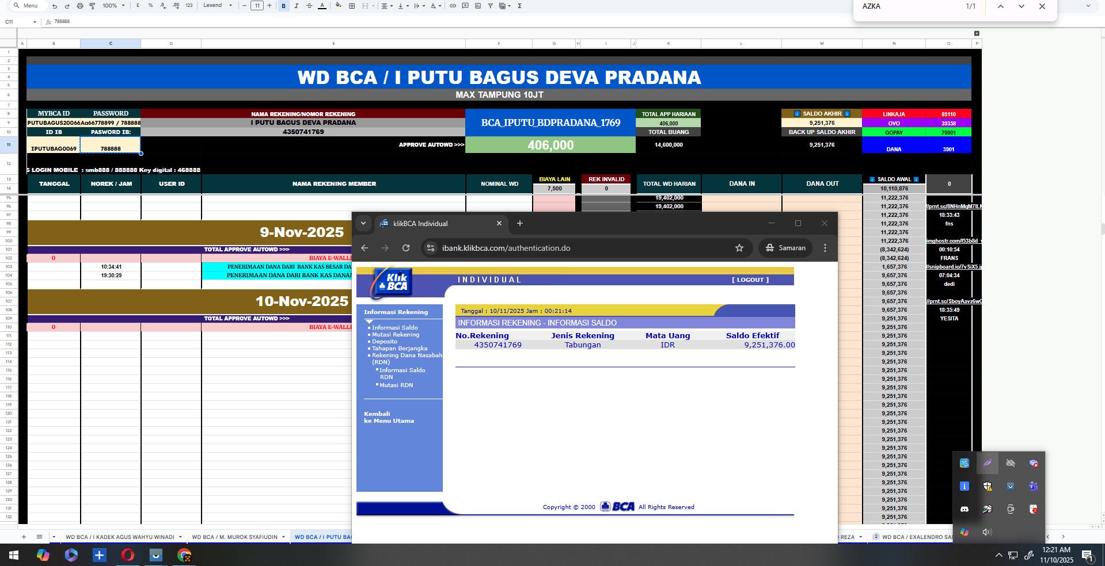
Task: Open the browser three-dot menu
Action: pos(825,248)
